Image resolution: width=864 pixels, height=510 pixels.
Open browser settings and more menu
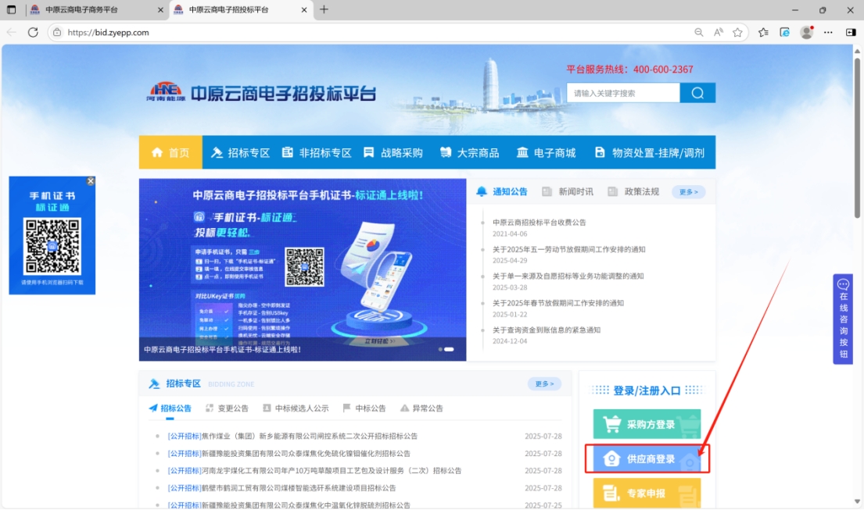click(828, 33)
